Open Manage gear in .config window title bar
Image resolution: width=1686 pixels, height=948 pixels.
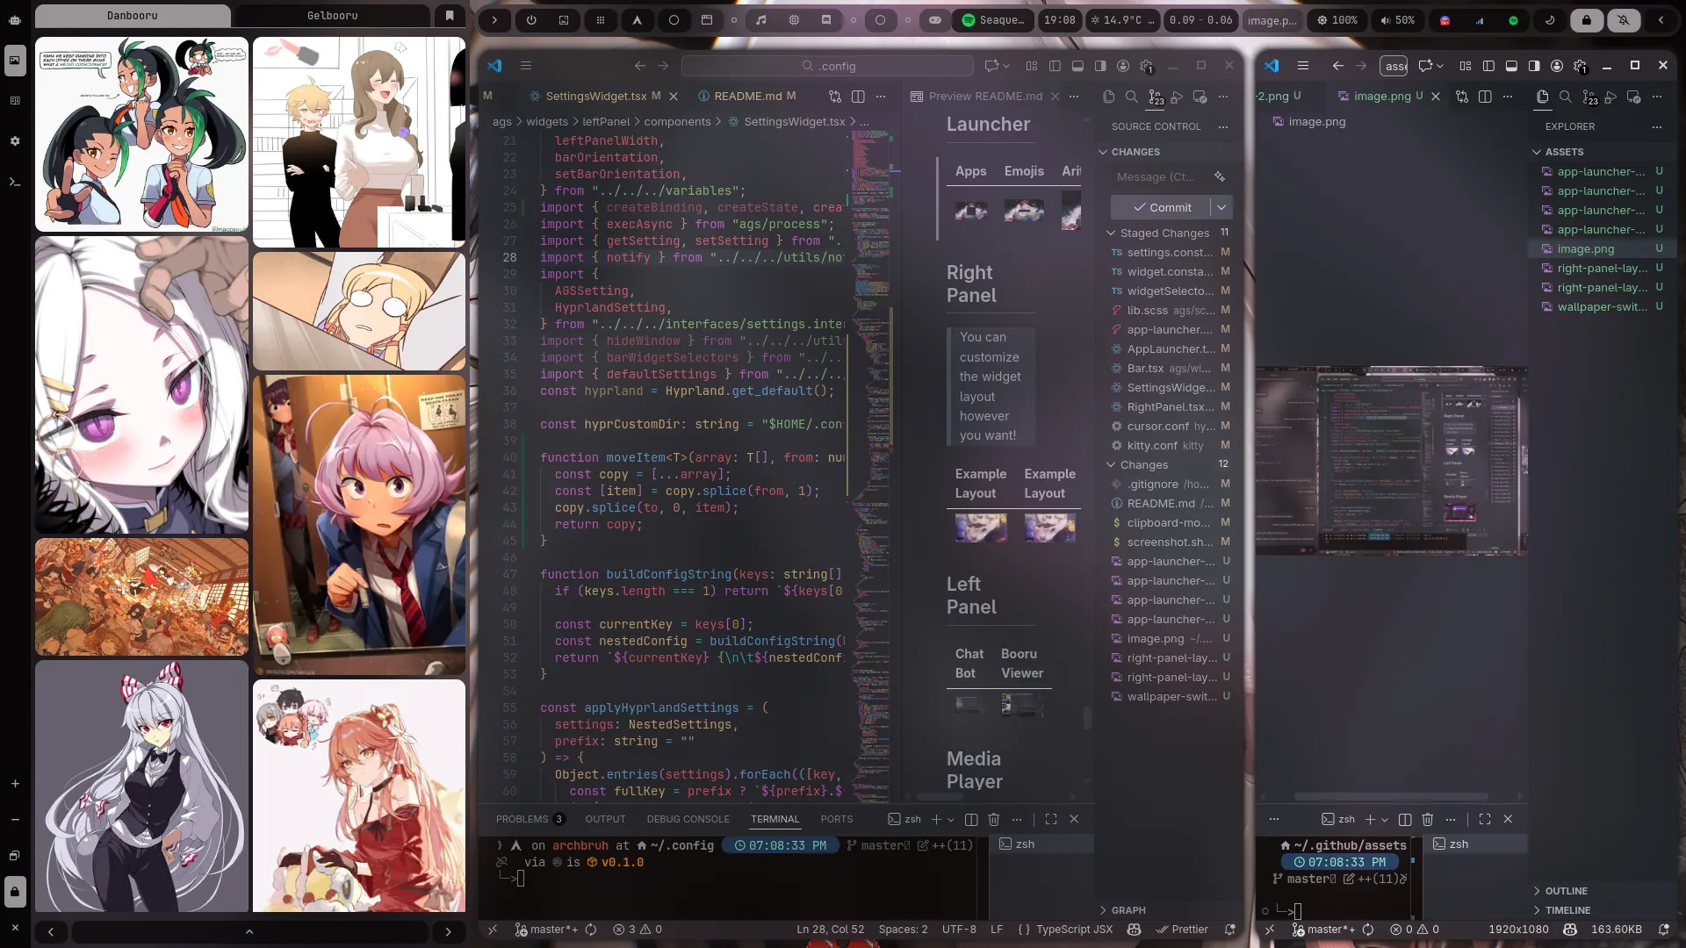pos(1147,66)
